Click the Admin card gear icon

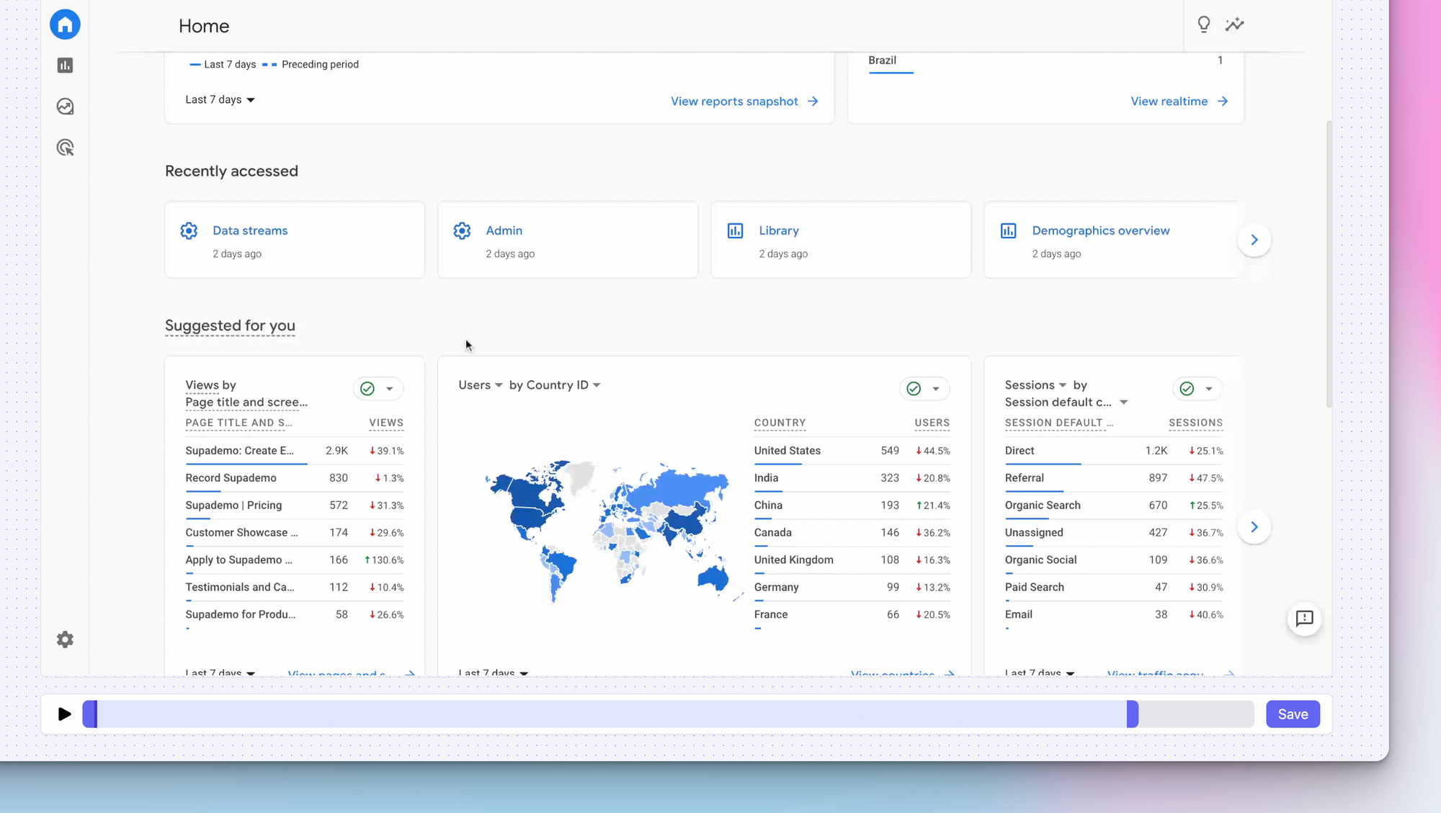coord(462,230)
